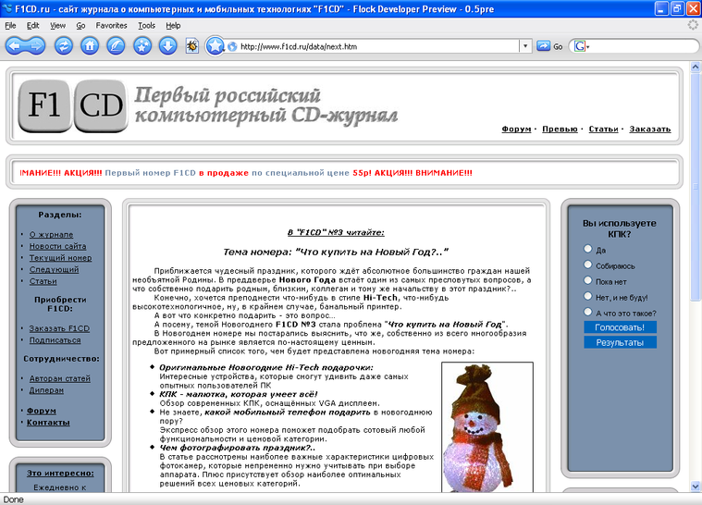Click 'Done' in the status bar
Screen dimensions: 702x505
tap(14, 499)
